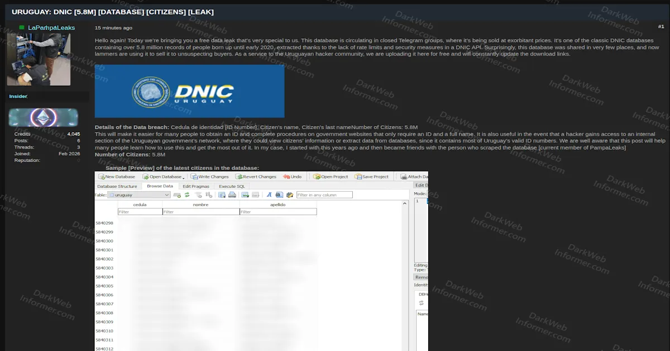Click the Insider rank label
Screen dimensions: 670x351
click(18, 96)
